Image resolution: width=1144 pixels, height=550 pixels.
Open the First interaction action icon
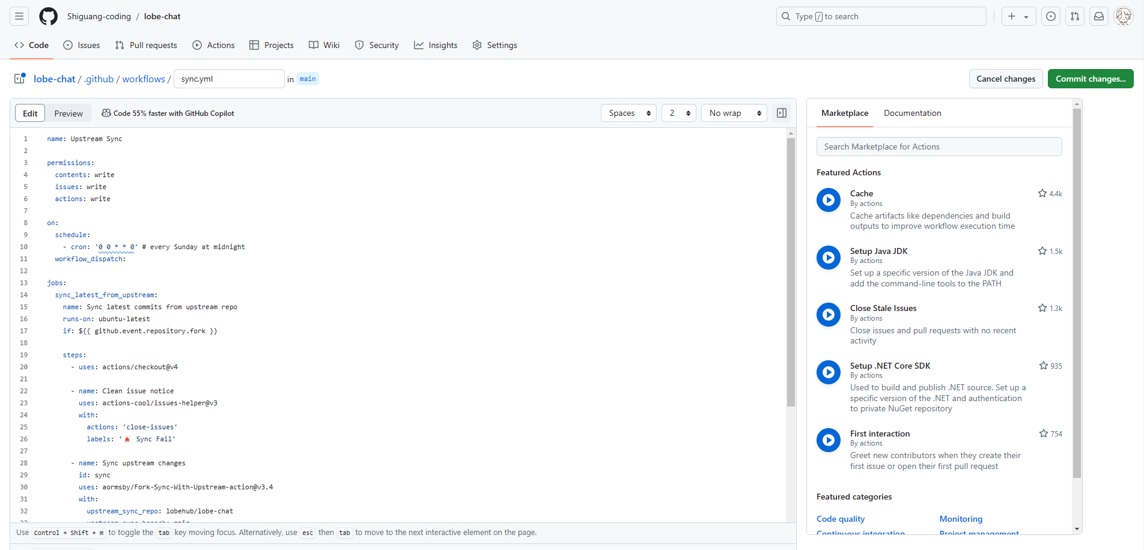829,440
